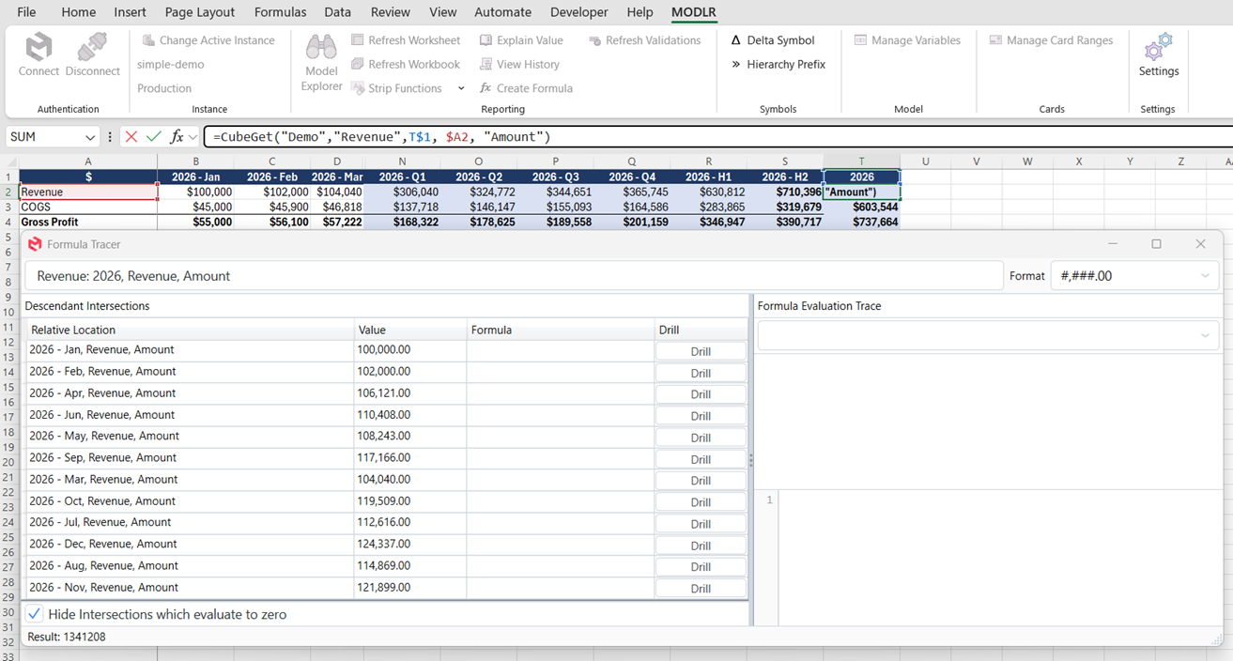Viewport: 1233px width, 661px height.
Task: Switch to the Review tab
Action: click(390, 12)
